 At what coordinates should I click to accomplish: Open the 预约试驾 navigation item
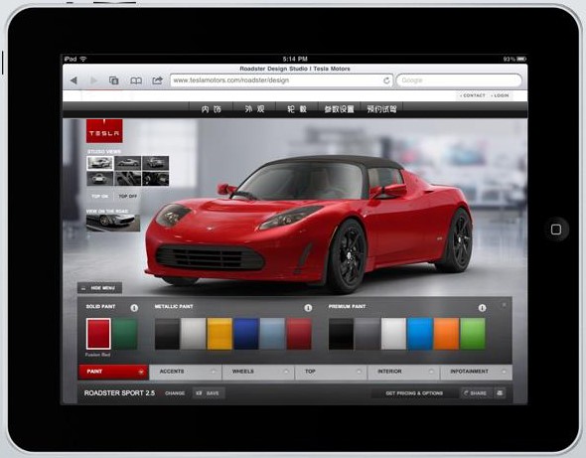coord(381,109)
